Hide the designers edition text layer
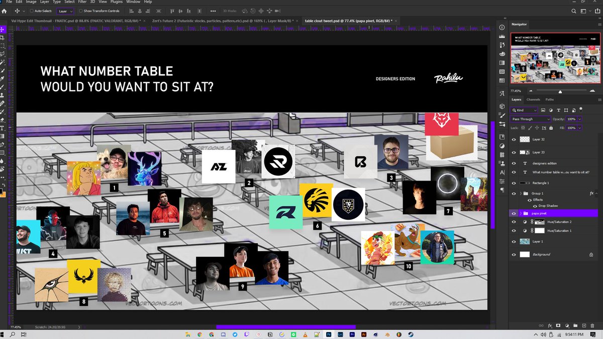This screenshot has height=339, width=603. click(x=514, y=163)
